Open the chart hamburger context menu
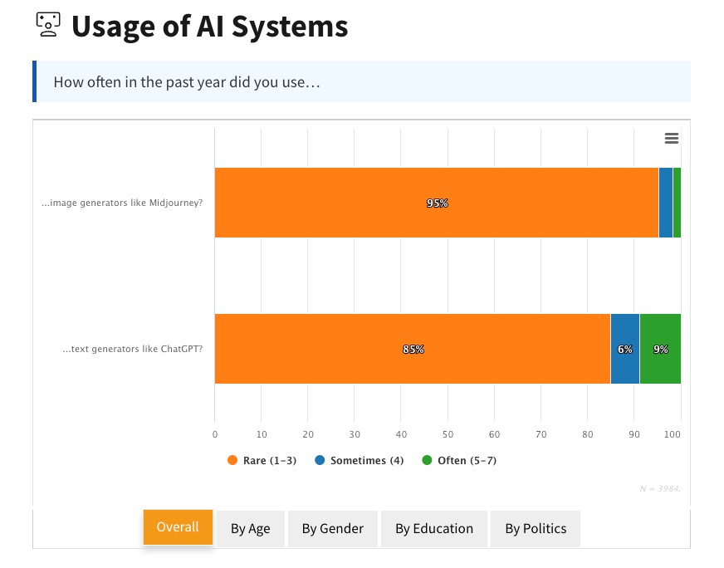Screen dimensions: 724x568 (x=672, y=139)
